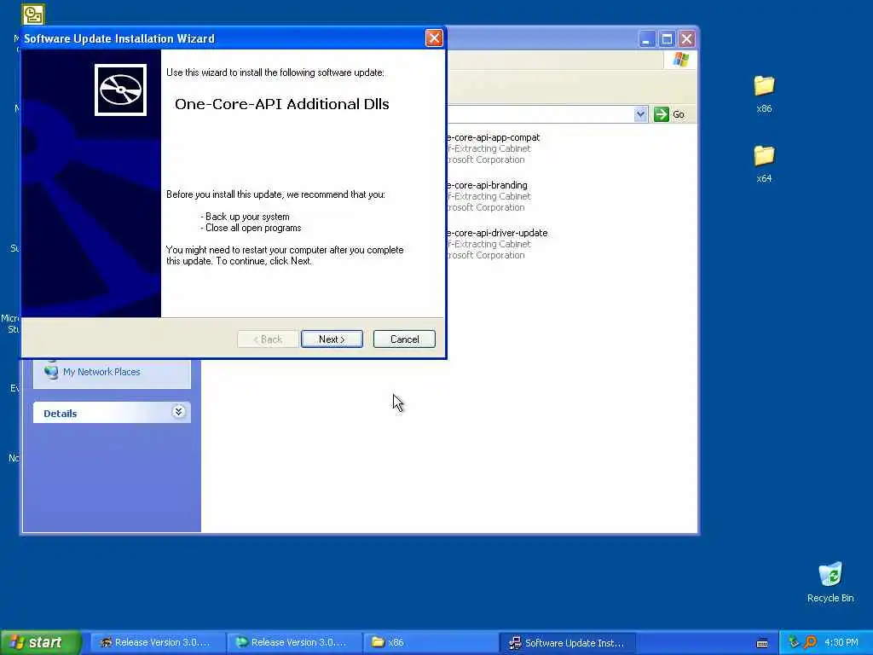
Task: Click the green Go arrow icon
Action: coord(661,114)
